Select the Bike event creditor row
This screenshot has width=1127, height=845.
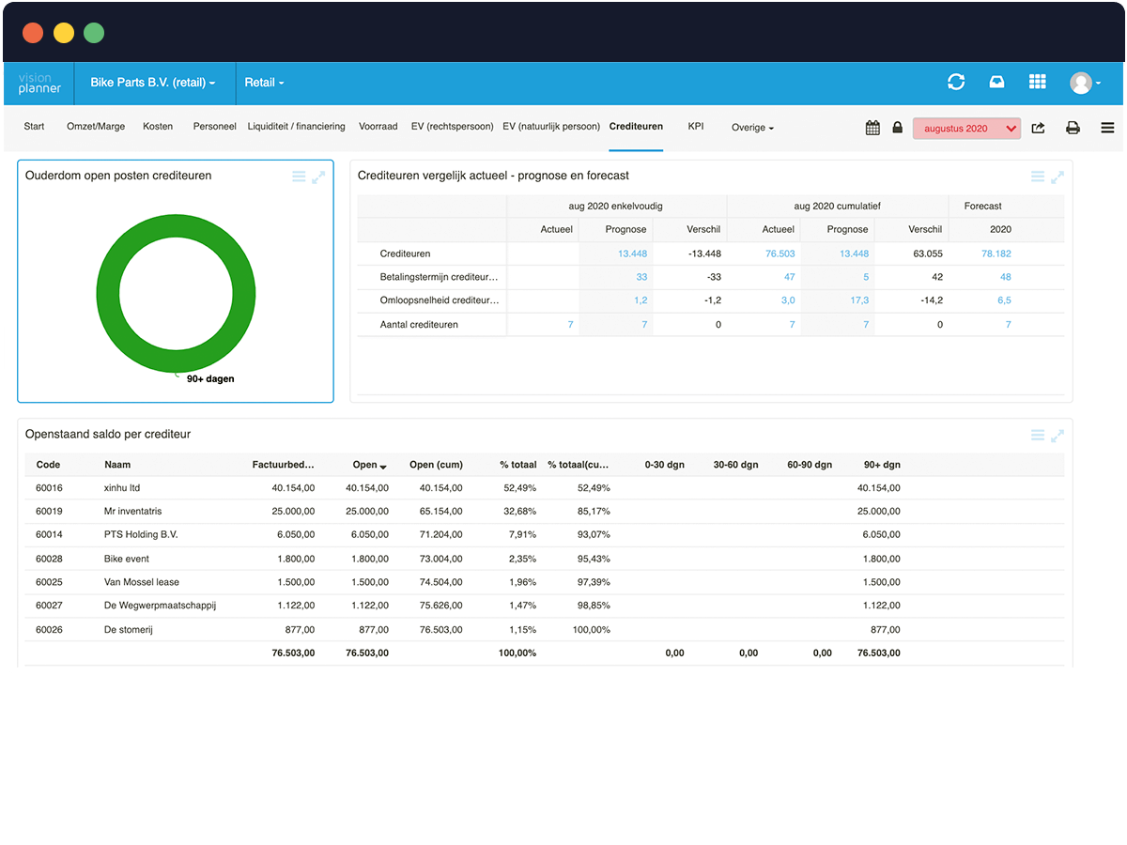coord(545,559)
